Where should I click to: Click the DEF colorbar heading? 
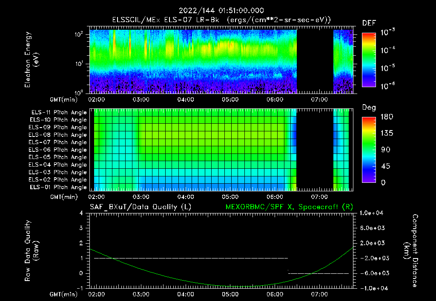tap(369, 23)
